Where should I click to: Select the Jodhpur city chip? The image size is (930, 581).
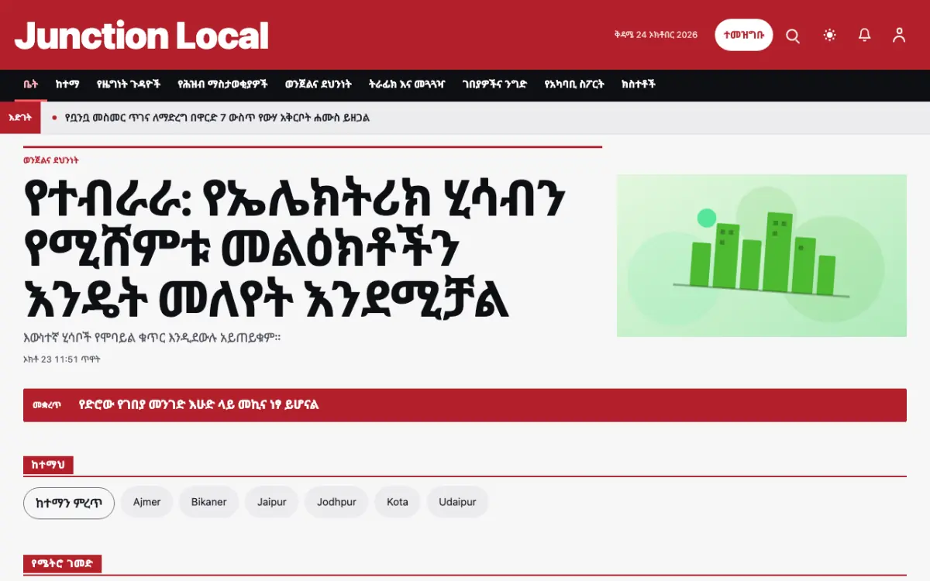(x=336, y=502)
